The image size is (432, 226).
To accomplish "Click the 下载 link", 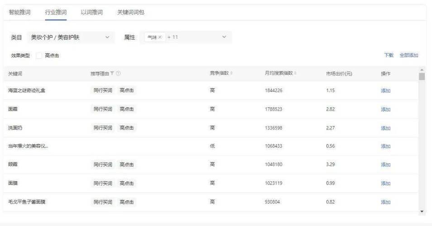I will (389, 55).
